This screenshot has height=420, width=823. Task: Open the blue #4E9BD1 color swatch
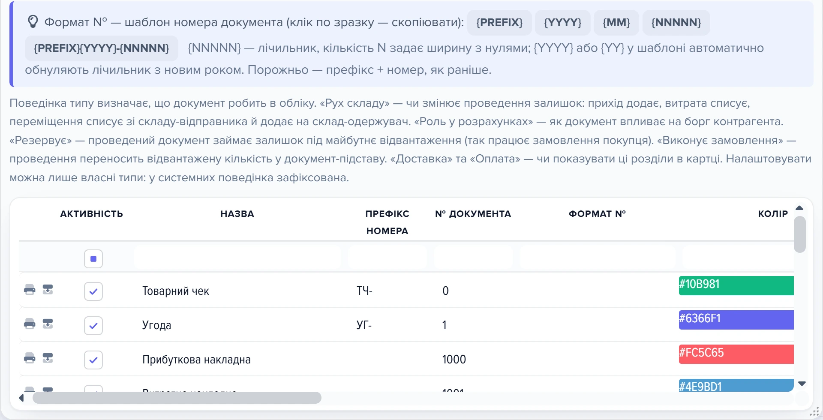pyautogui.click(x=736, y=385)
